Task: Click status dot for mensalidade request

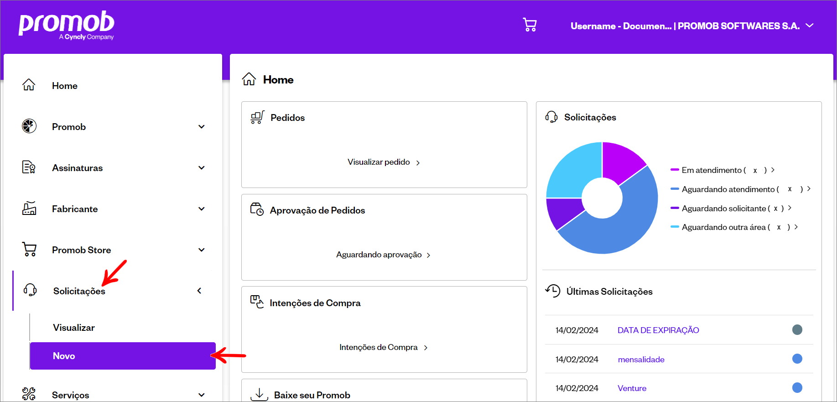Action: (797, 359)
